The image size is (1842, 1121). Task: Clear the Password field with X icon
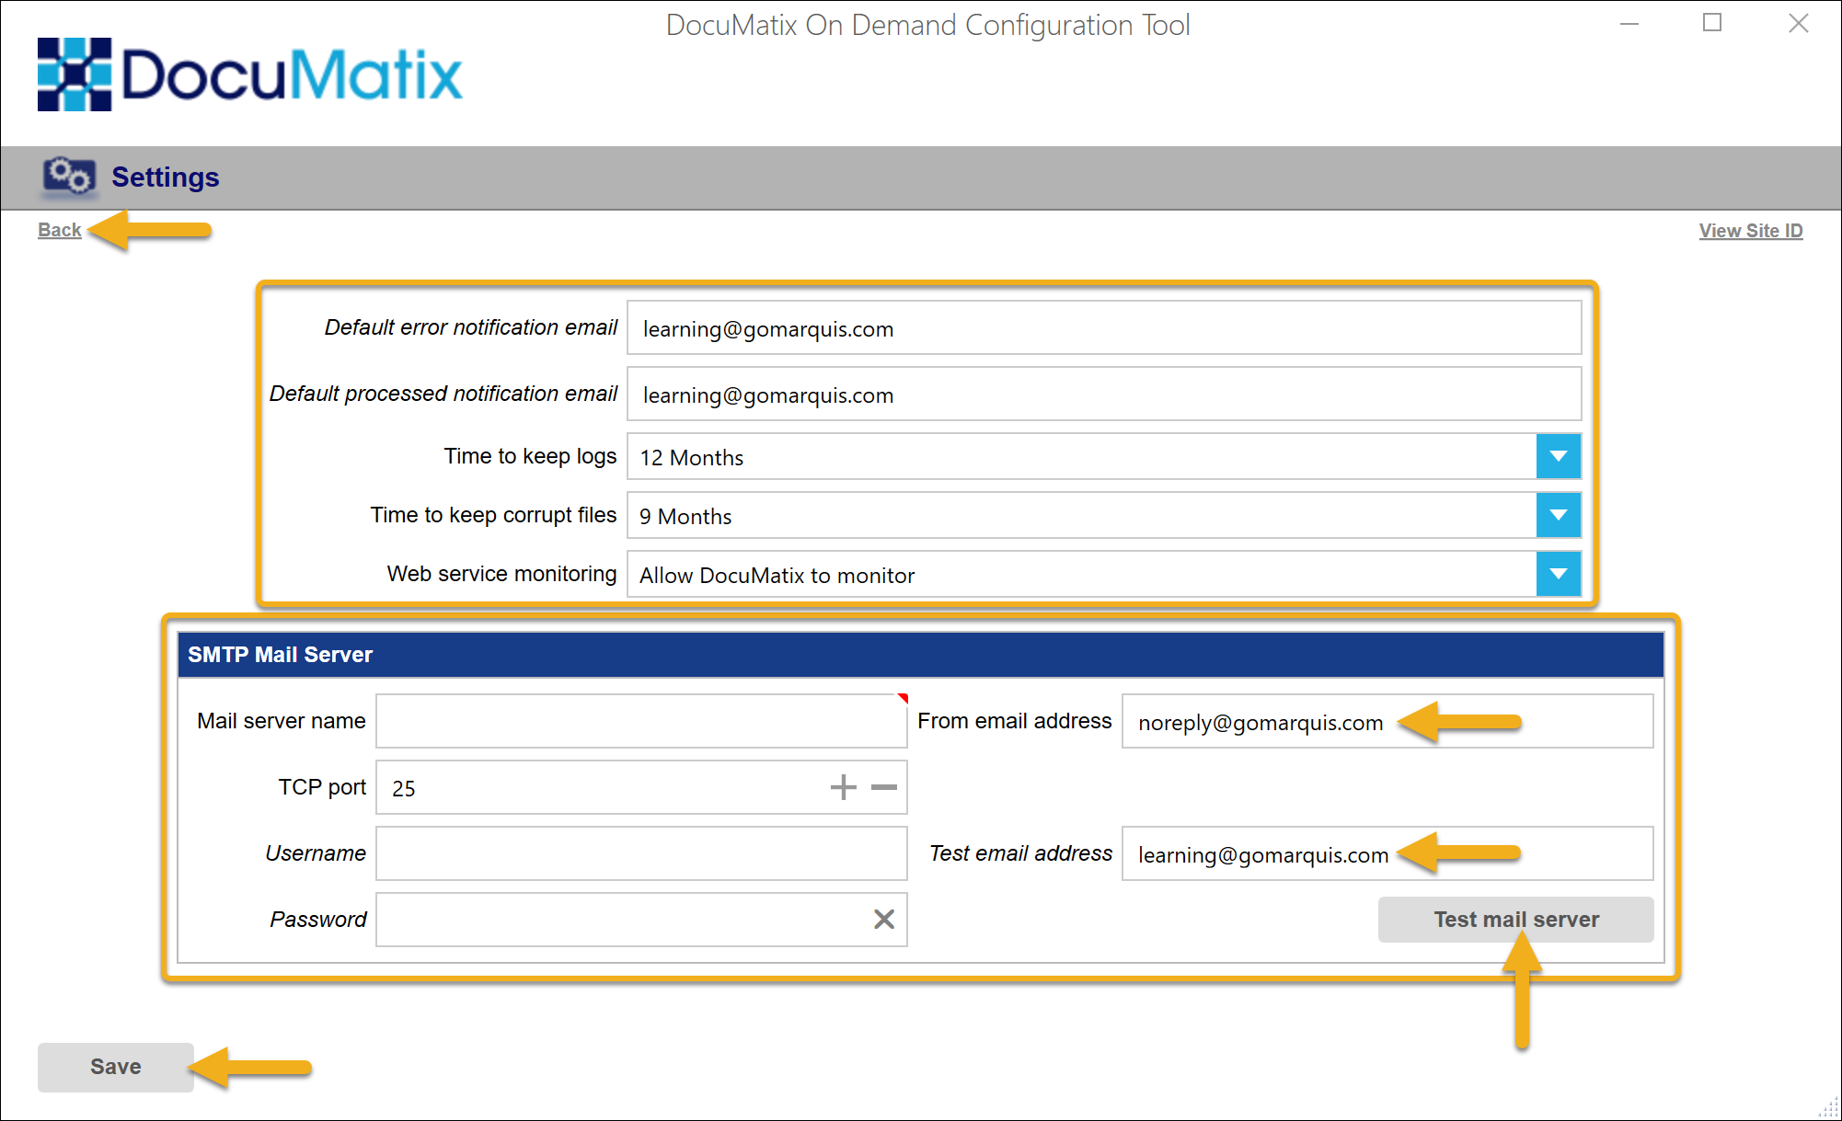coord(883,919)
